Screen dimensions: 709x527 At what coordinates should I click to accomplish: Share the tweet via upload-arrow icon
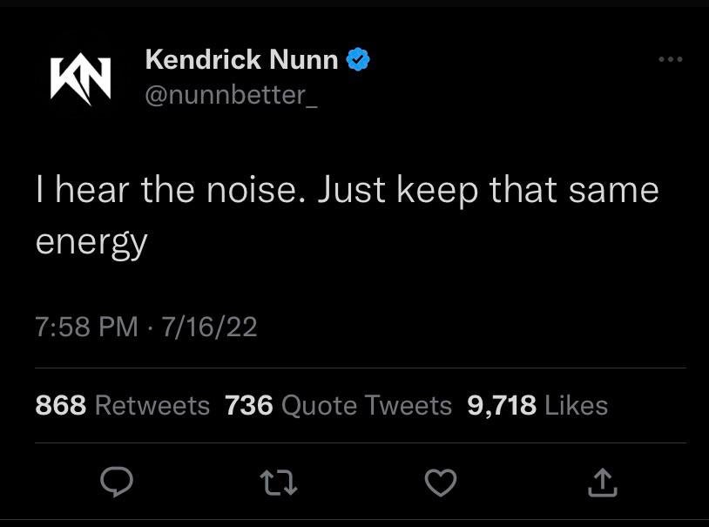tap(602, 482)
